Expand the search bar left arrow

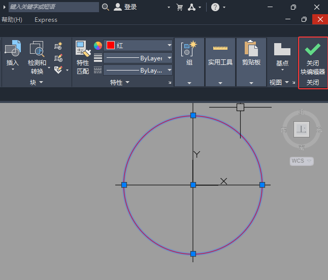pos(4,7)
